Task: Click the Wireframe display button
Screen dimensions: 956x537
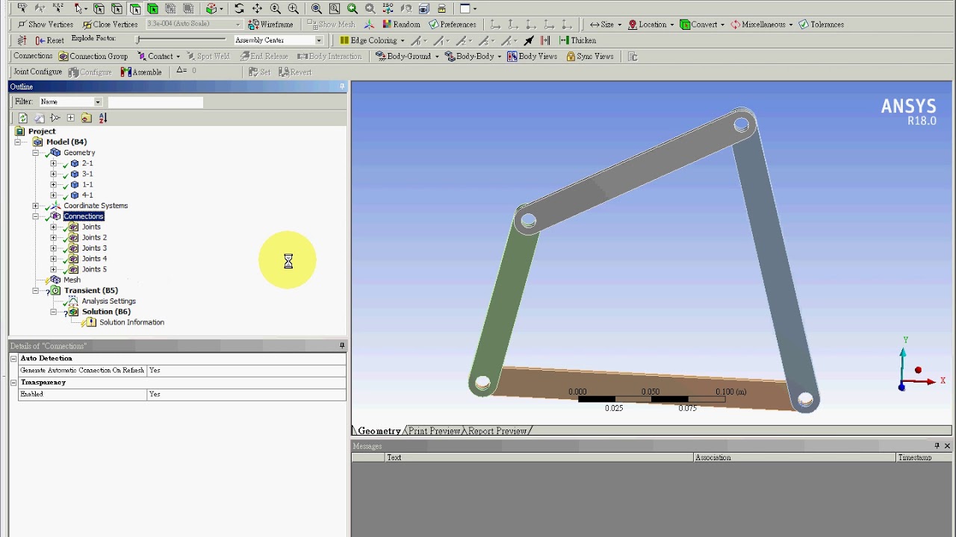Action: tap(270, 24)
